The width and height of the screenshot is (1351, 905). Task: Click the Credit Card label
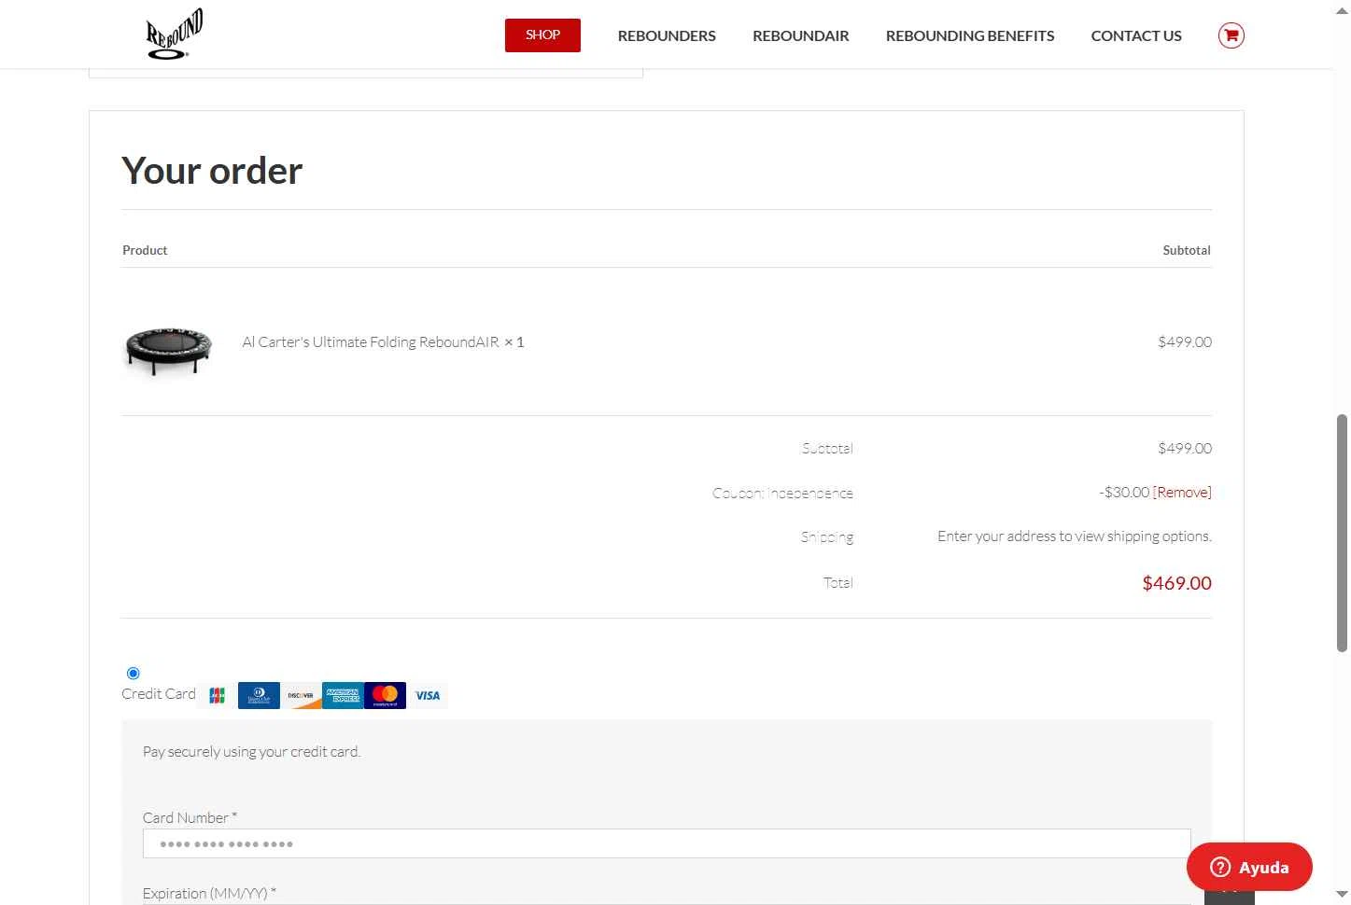159,694
